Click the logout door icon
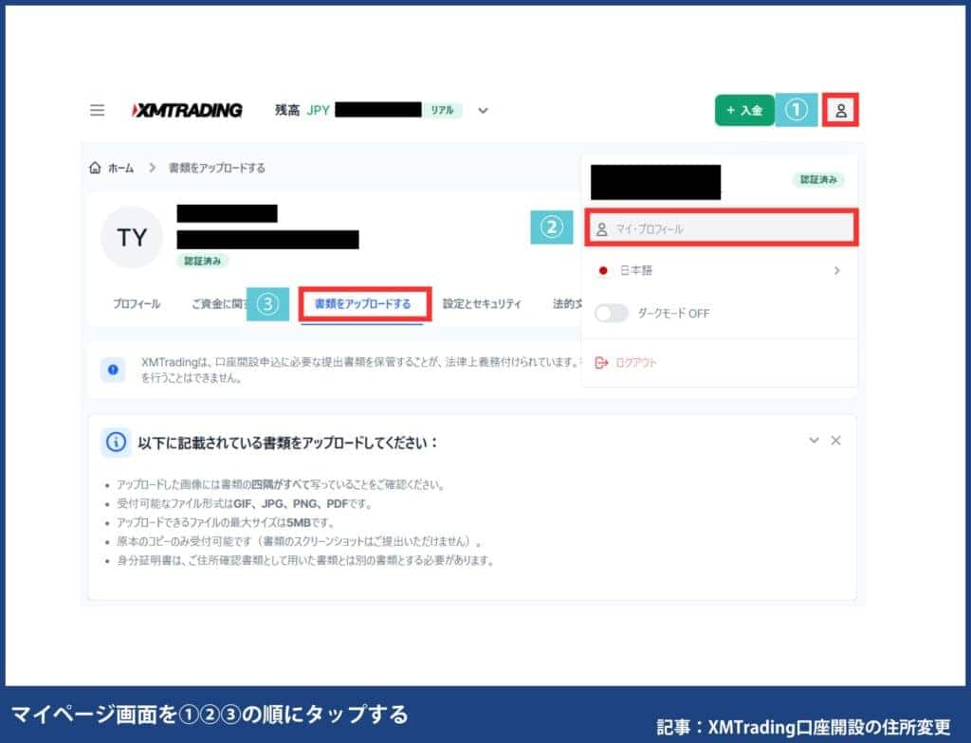The width and height of the screenshot is (971, 743). click(601, 362)
